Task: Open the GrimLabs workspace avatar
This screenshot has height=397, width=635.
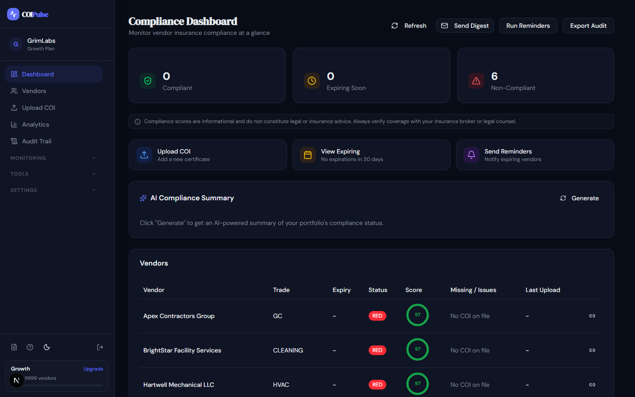Action: click(16, 44)
